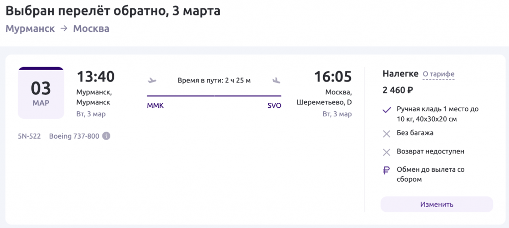
Task: Click the cross icon next to Без багажа
Action: (386, 133)
